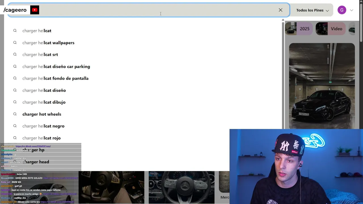Select suggestion "charger hot wheels"
The width and height of the screenshot is (363, 204).
pyautogui.click(x=42, y=114)
